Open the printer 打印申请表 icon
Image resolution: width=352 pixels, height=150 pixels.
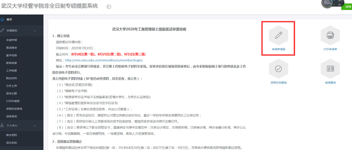pyautogui.click(x=330, y=35)
